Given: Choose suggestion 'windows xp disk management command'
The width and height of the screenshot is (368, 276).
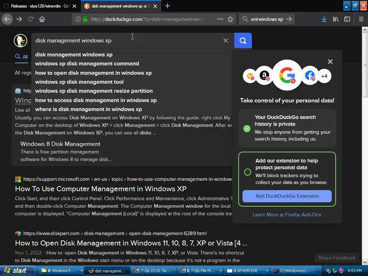Looking at the screenshot, I should pyautogui.click(x=87, y=64).
